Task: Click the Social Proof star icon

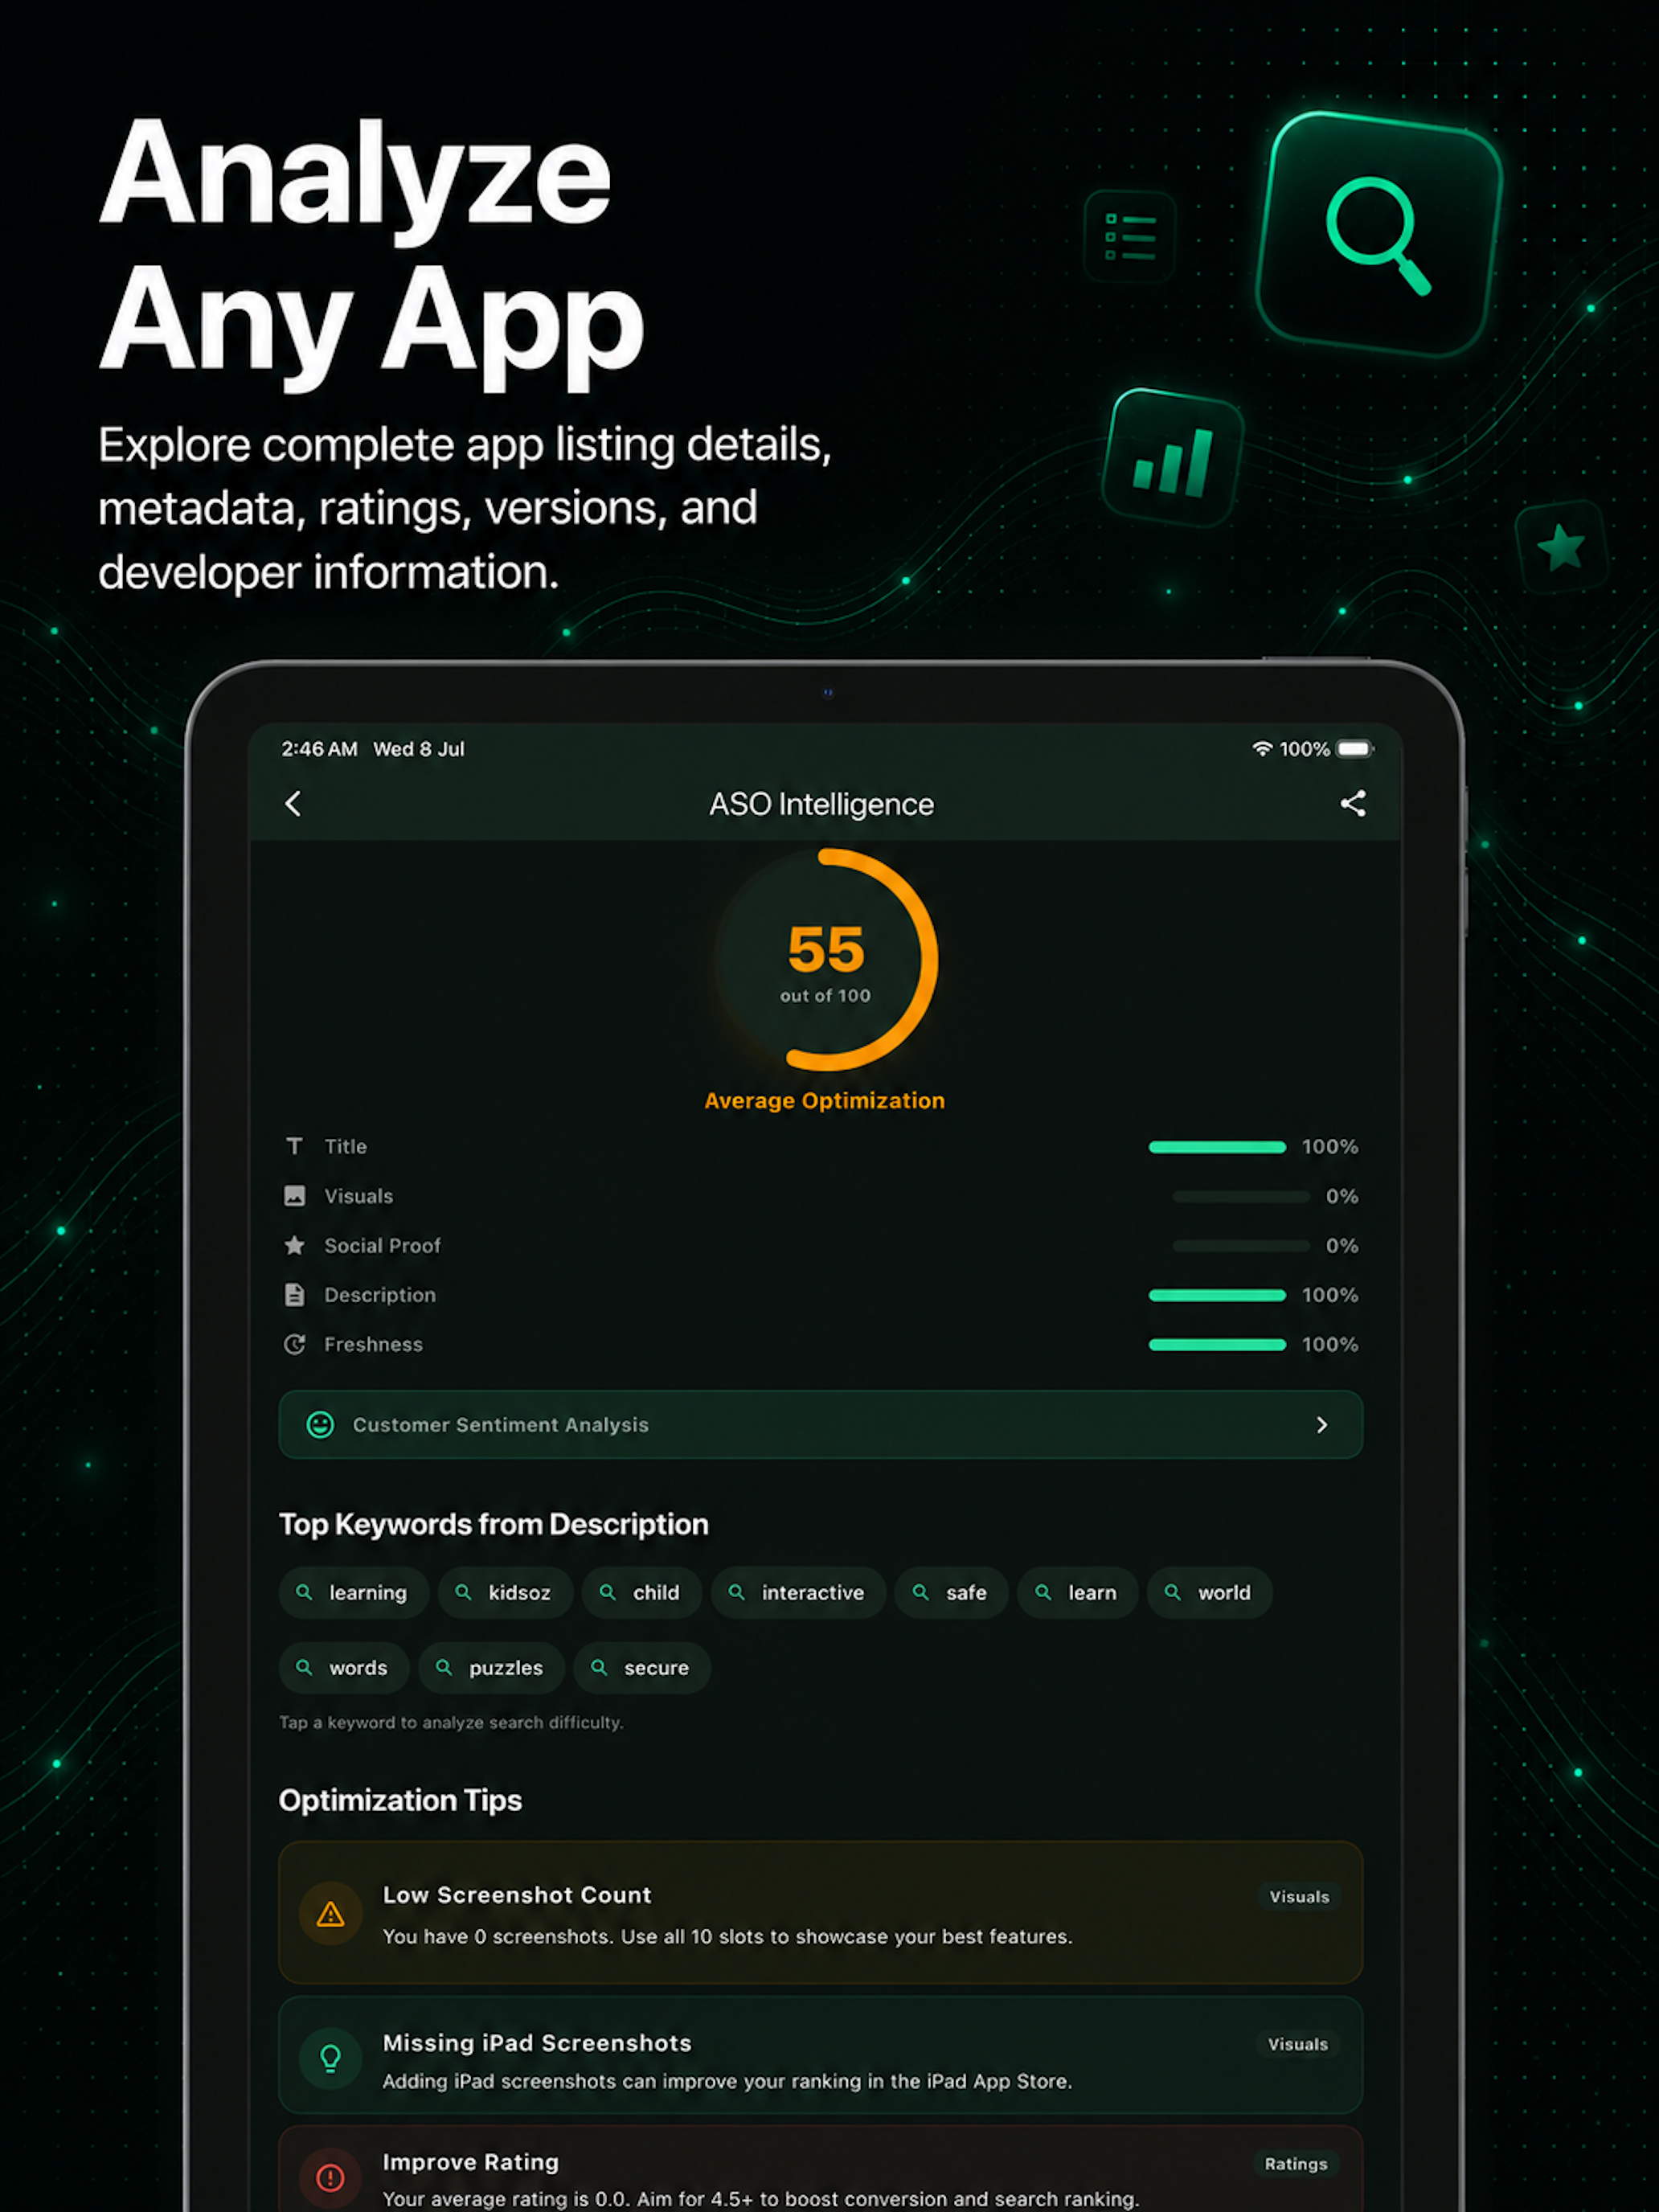Action: click(294, 1245)
